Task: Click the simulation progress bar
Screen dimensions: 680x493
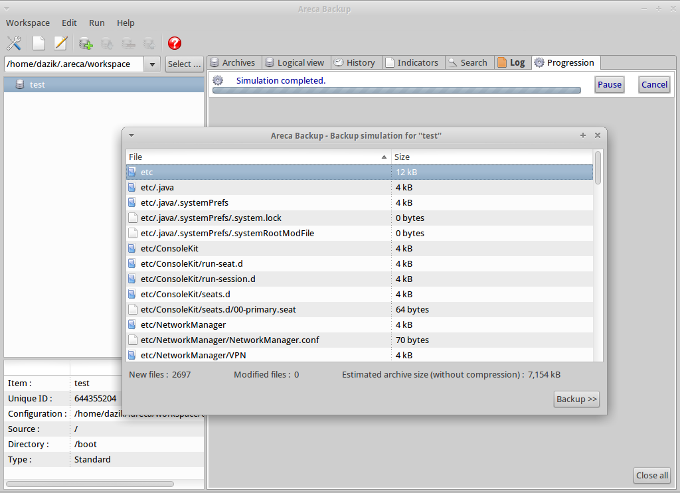Action: point(397,90)
